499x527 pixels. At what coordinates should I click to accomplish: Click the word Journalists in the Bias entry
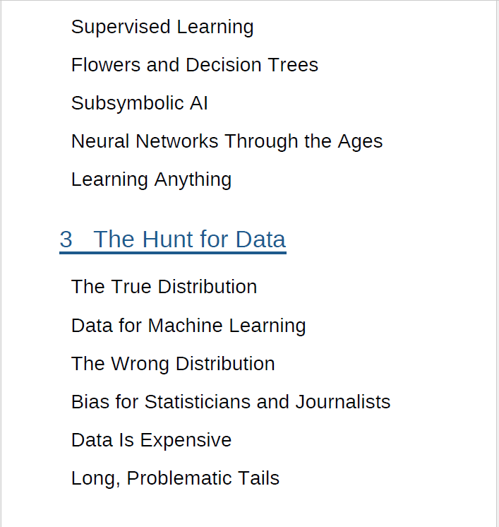(x=342, y=402)
